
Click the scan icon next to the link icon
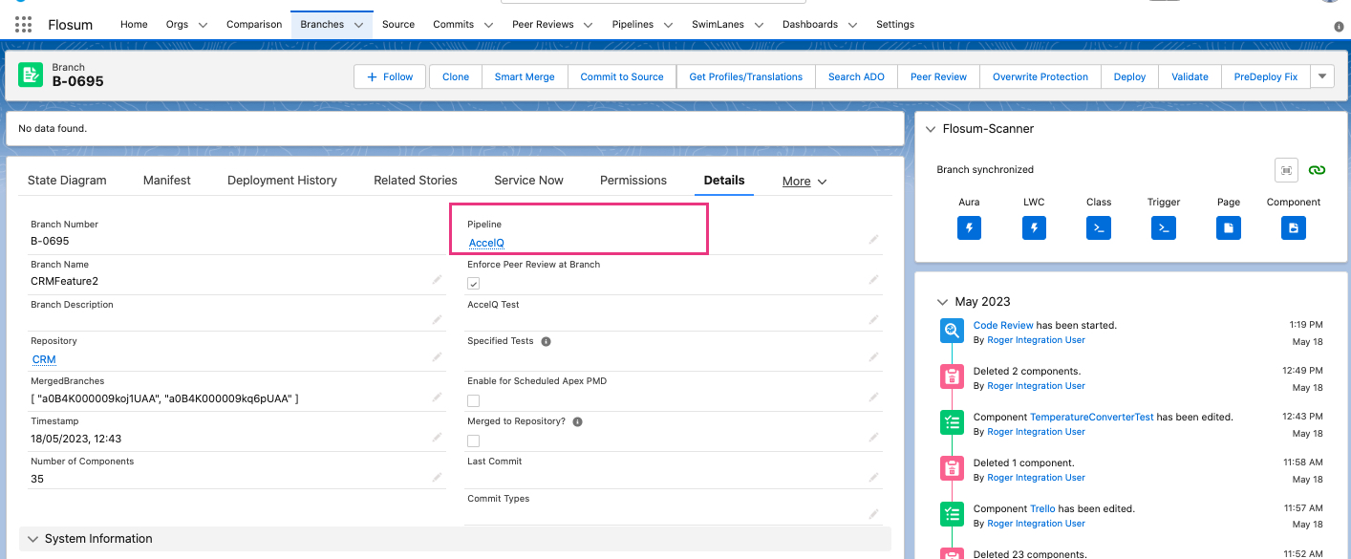pyautogui.click(x=1286, y=169)
